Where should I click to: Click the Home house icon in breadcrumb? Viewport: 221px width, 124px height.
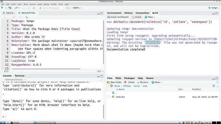click(112, 86)
